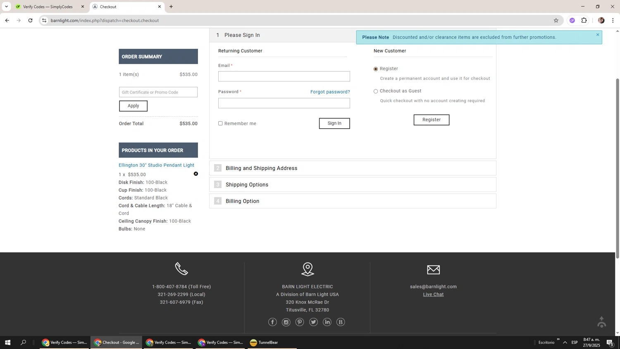Open Windows taskbar search
The image size is (620, 349).
coord(24,342)
